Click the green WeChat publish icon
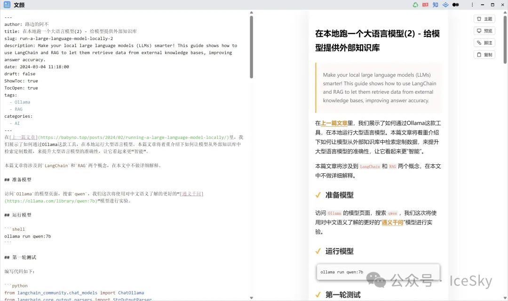This screenshot has width=508, height=301. 415,5
